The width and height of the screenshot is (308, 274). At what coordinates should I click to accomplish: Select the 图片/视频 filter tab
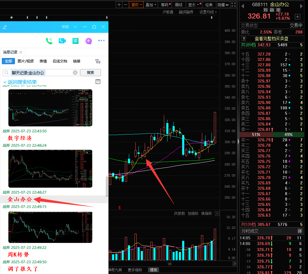coord(25,61)
